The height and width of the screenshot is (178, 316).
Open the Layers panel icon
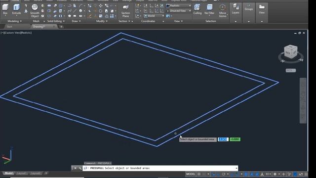[x=236, y=9]
